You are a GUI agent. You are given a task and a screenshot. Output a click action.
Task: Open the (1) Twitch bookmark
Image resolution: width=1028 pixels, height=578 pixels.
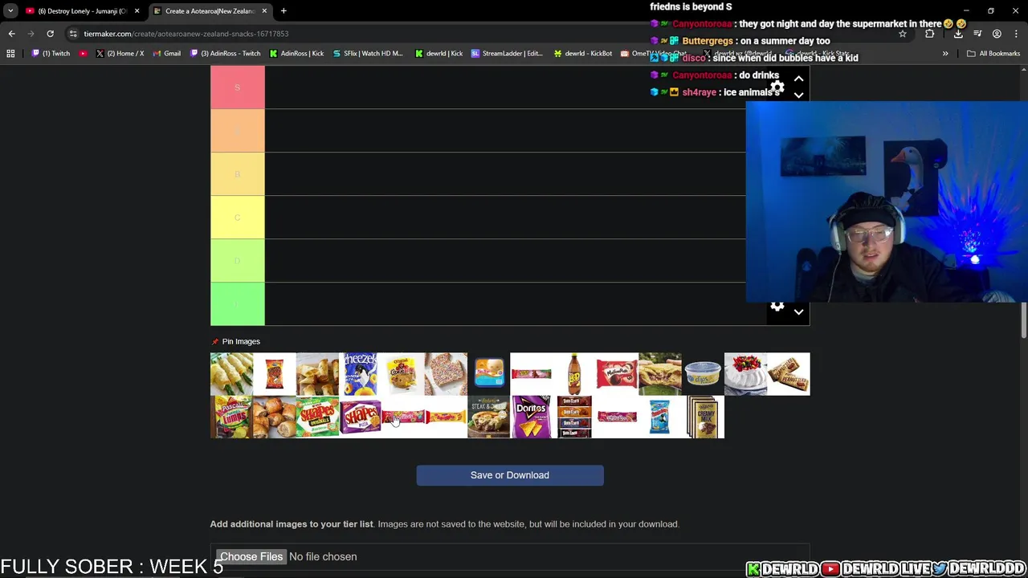[x=51, y=54]
